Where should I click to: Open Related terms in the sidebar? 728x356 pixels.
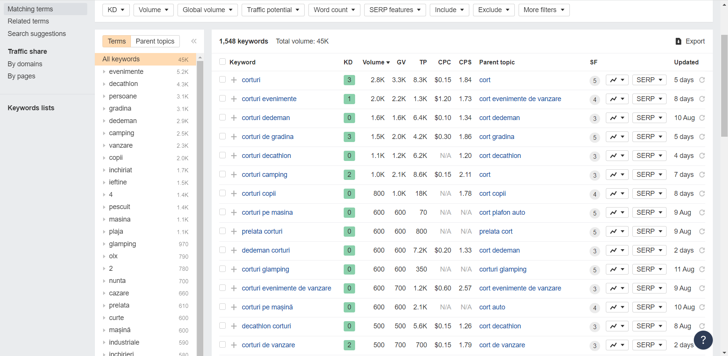(28, 21)
